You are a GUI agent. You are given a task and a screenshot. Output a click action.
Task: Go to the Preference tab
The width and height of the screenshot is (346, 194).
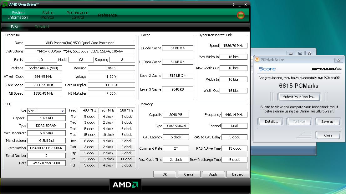pyautogui.click(x=107, y=15)
